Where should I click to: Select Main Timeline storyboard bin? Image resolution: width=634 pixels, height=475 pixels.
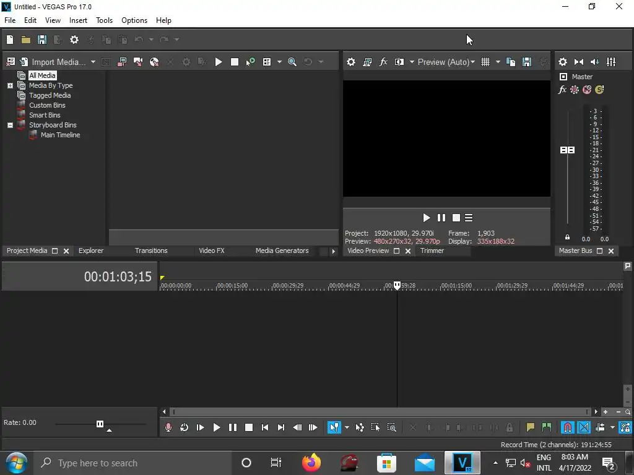click(x=60, y=135)
